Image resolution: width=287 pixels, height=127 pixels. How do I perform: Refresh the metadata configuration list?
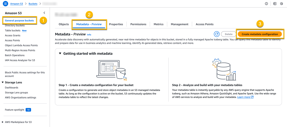click(217, 34)
